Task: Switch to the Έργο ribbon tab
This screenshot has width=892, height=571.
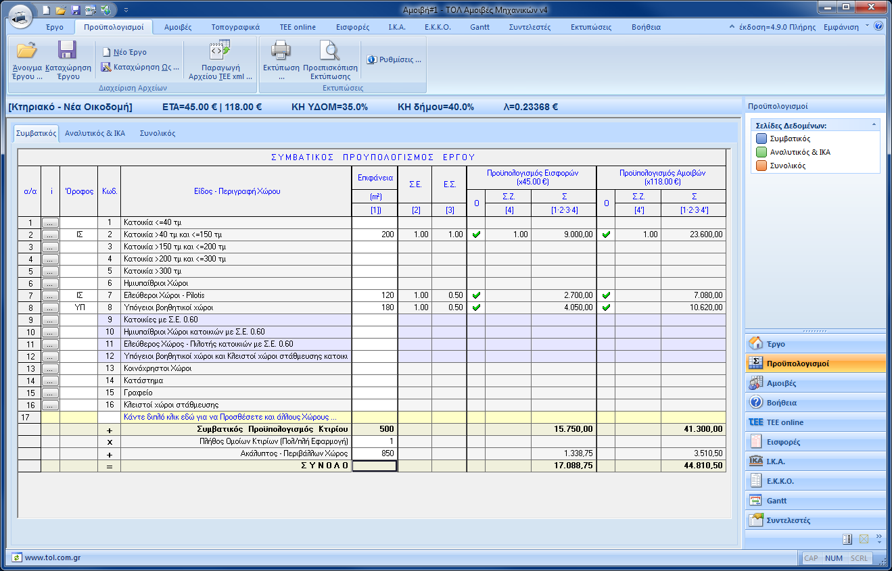Action: pos(55,27)
